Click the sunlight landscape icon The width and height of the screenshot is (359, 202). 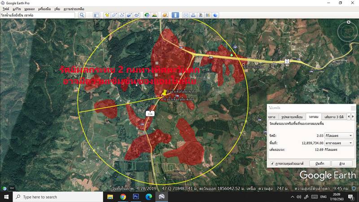click(x=154, y=15)
